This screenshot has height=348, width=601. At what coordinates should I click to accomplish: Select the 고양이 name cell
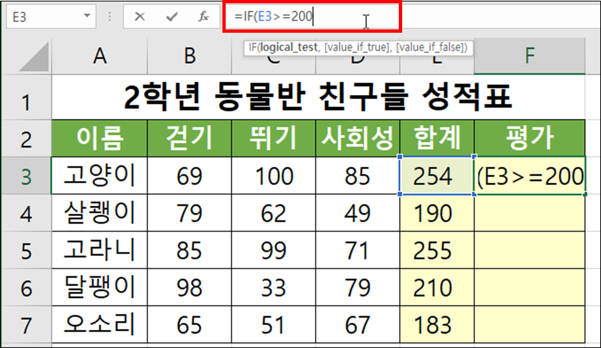pyautogui.click(x=99, y=175)
